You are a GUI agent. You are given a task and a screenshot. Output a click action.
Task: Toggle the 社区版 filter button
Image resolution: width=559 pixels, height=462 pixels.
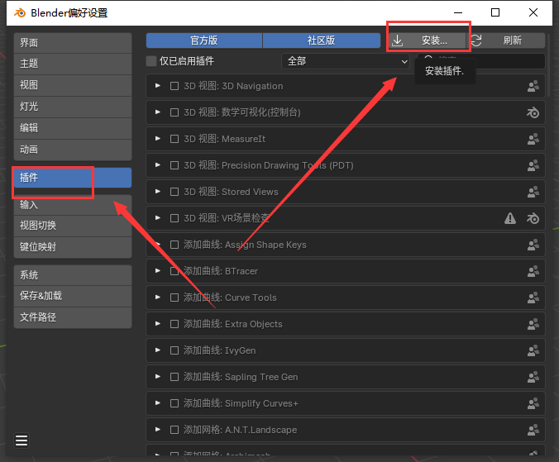321,40
